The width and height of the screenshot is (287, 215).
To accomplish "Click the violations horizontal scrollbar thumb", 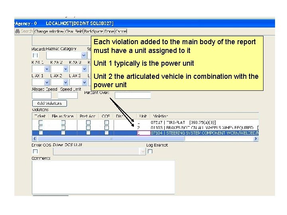I will pos(111,139).
